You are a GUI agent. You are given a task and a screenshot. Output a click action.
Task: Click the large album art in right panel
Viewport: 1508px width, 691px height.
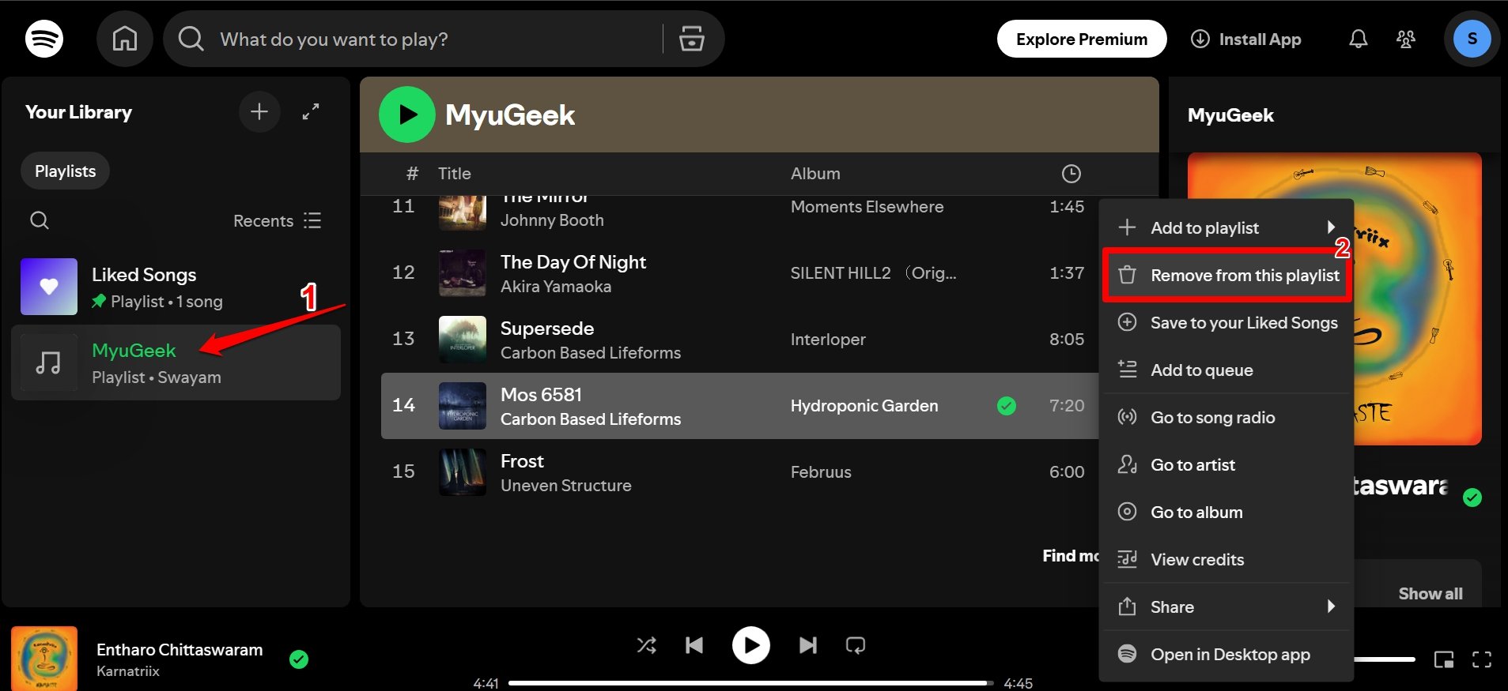click(1334, 299)
